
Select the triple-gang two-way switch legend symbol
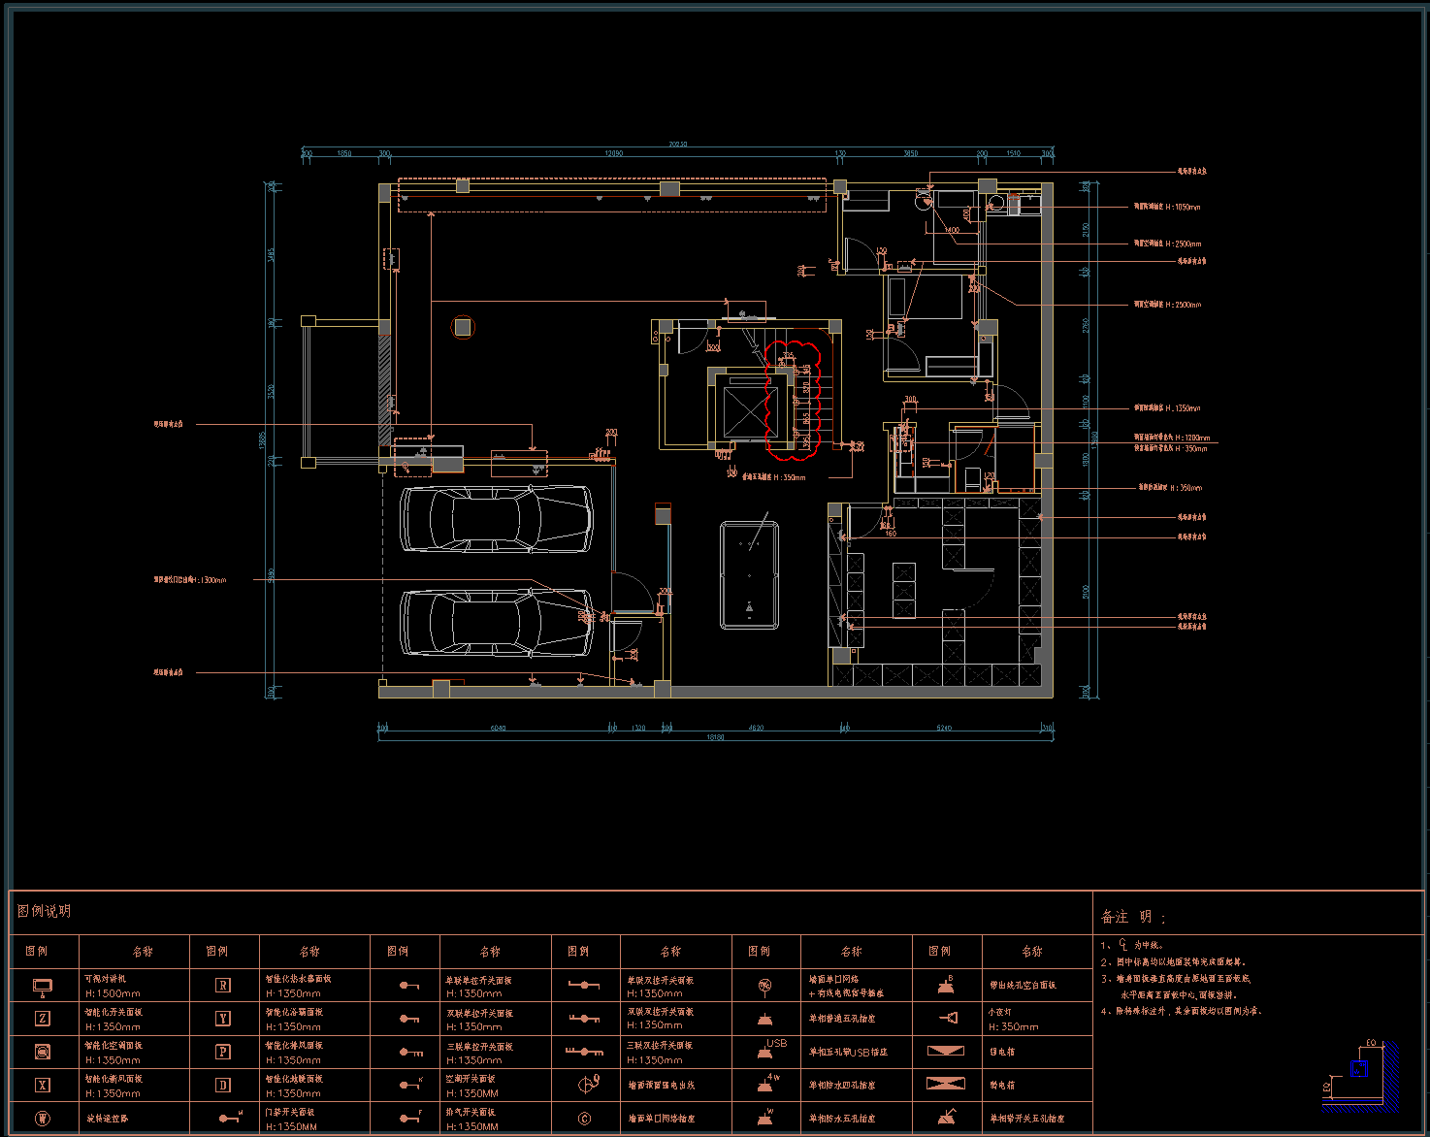[585, 1052]
